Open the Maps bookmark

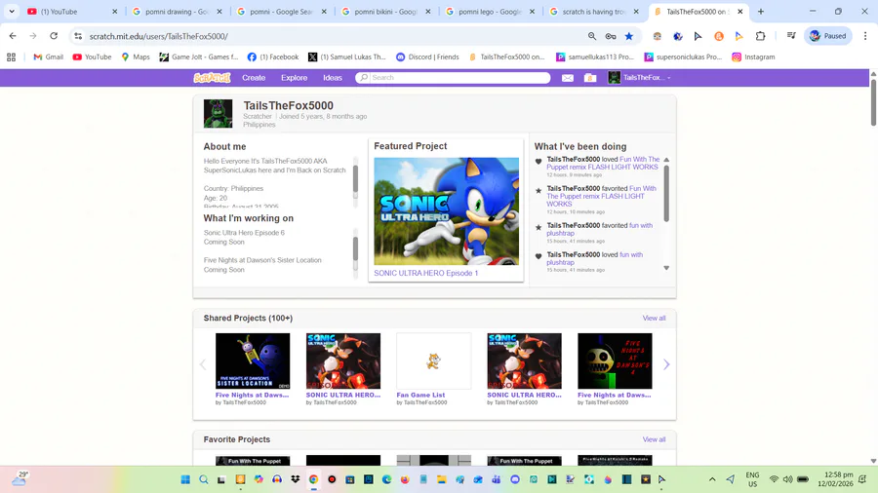tap(136, 57)
